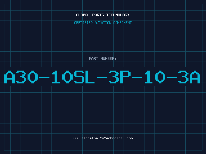Viewport: 206px width, 154px height.
Task: Open the www.globalpartstechnology.com link
Action: click(x=103, y=138)
